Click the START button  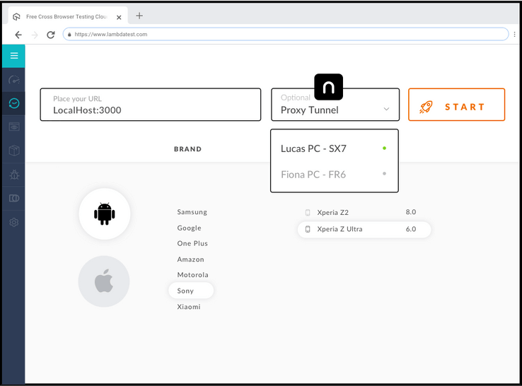(456, 105)
